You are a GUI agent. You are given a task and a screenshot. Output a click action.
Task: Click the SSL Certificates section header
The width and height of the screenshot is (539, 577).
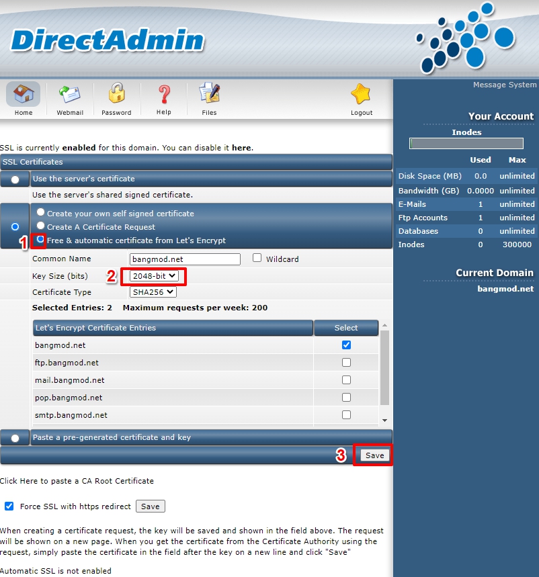tap(196, 162)
